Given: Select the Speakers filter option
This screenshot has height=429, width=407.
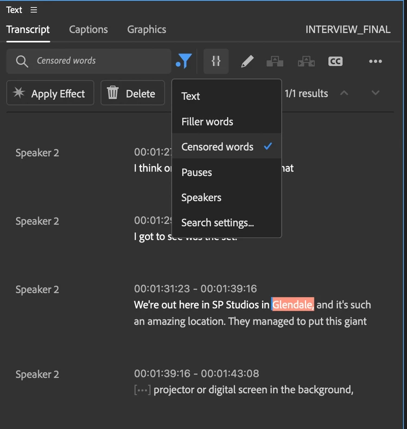Looking at the screenshot, I should (x=201, y=197).
